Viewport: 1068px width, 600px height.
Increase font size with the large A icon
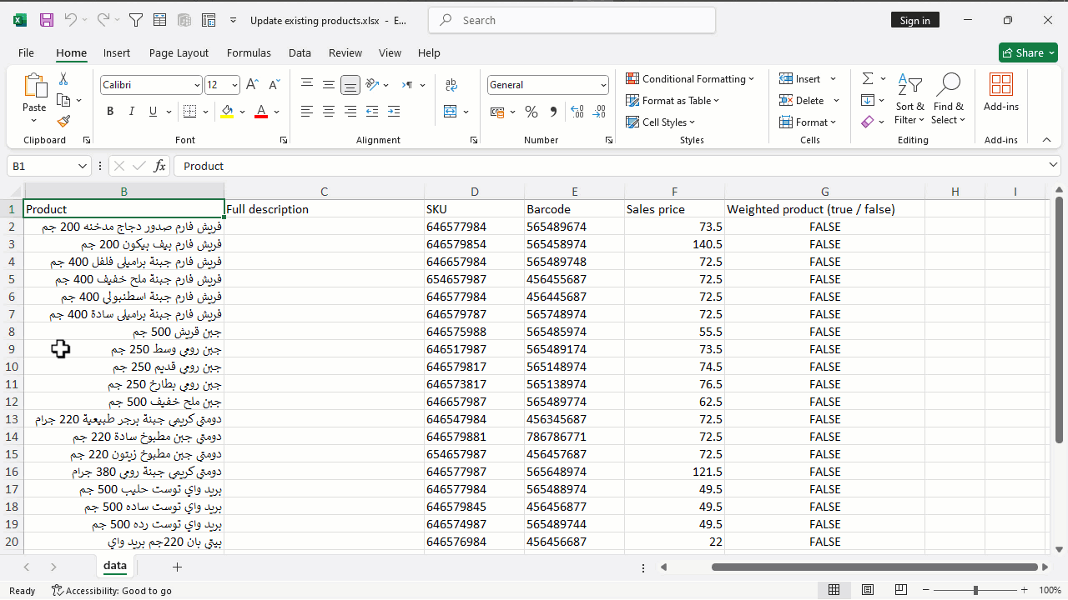click(x=252, y=85)
